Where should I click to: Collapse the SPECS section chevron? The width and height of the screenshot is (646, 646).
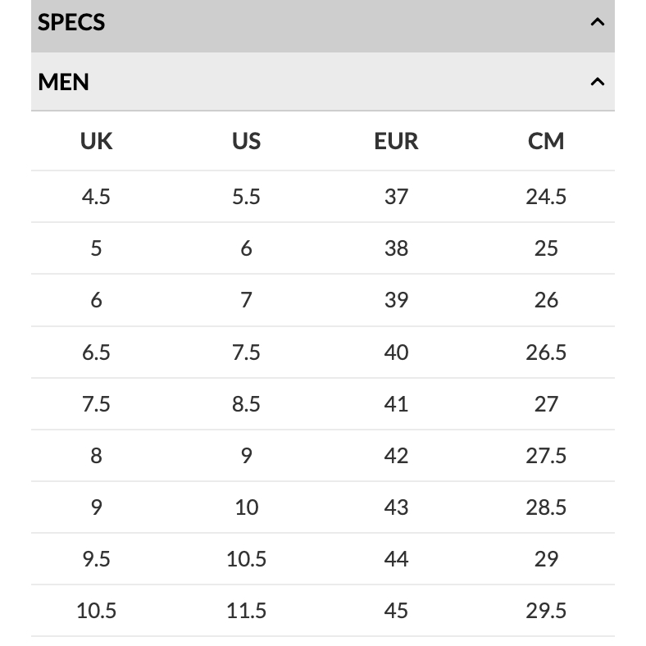click(x=598, y=22)
